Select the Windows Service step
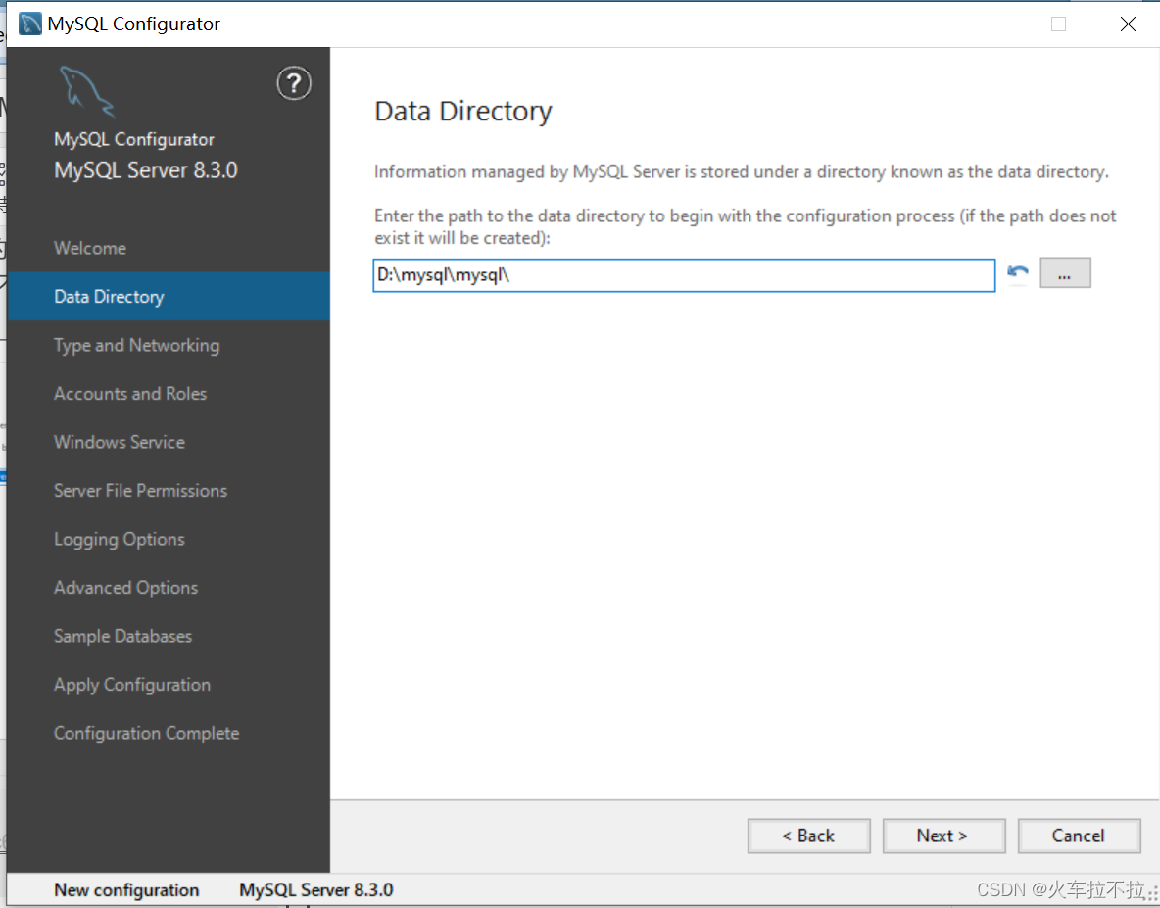1160x908 pixels. coord(169,442)
